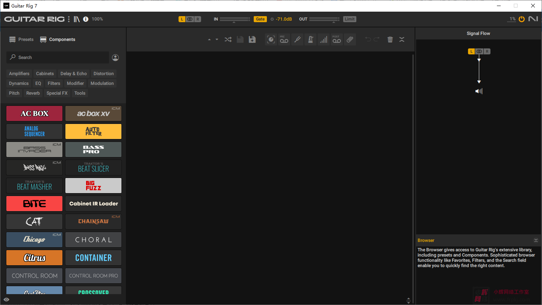Collapse the Browser info pane

tap(536, 240)
